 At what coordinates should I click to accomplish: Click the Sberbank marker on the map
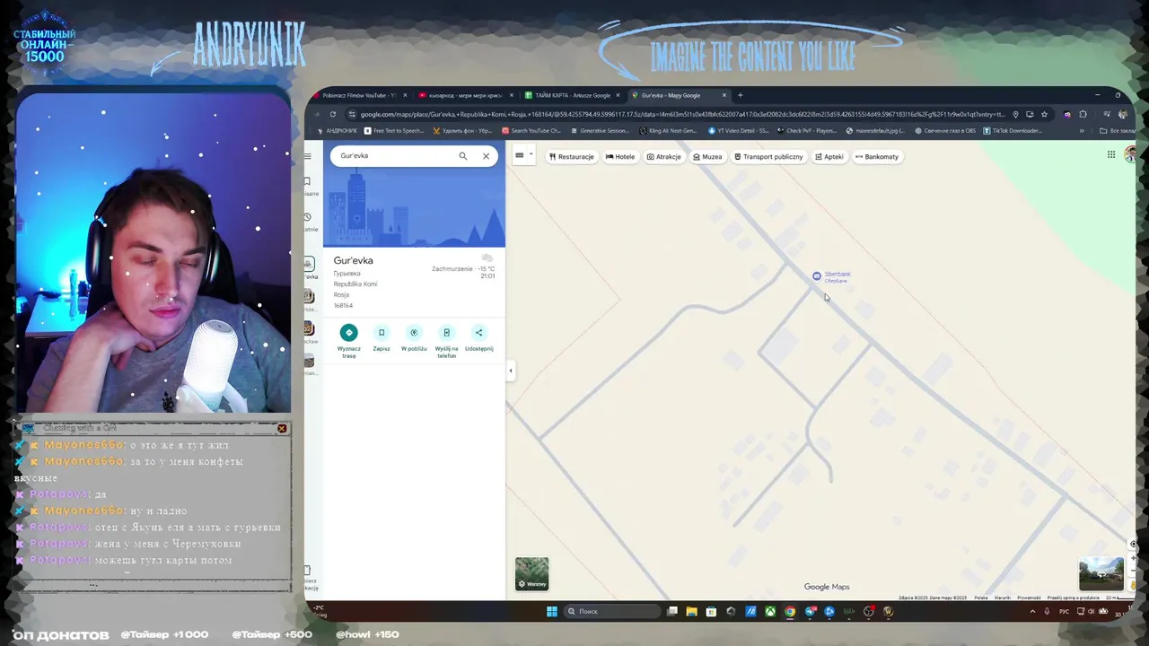[817, 276]
